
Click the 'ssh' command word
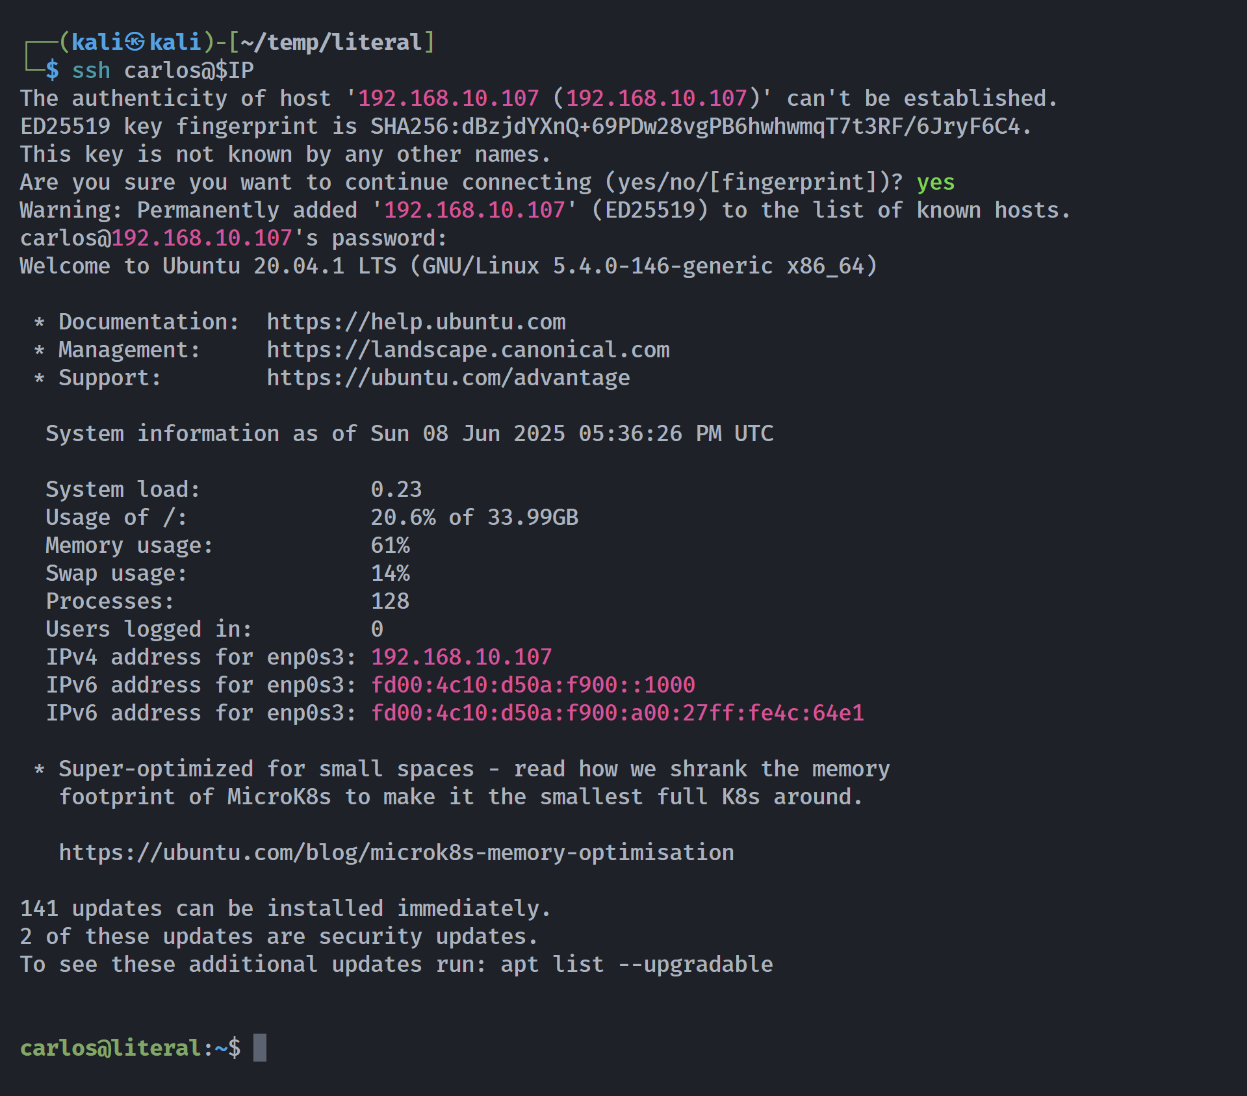click(91, 70)
